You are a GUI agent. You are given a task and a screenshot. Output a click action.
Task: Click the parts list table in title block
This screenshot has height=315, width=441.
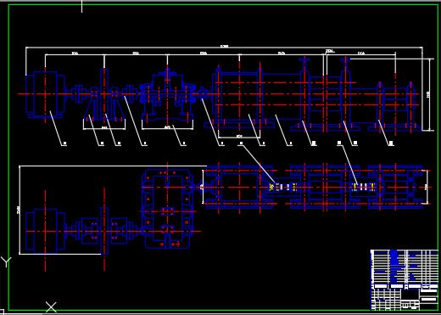click(405, 267)
